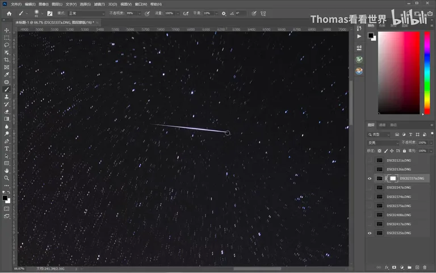The width and height of the screenshot is (436, 273).
Task: Select the Zoom tool
Action: point(7,178)
